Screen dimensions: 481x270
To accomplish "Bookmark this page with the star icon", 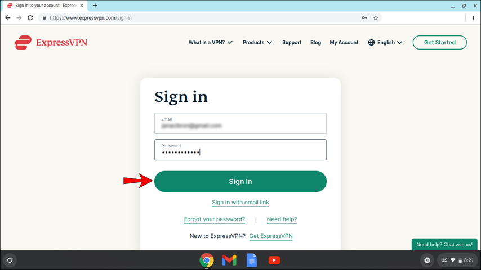I will coord(376,18).
